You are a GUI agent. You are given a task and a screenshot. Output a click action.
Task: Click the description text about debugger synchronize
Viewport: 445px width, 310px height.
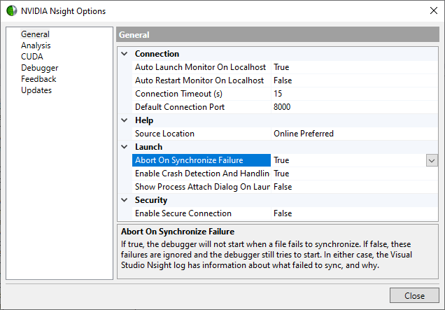coord(266,255)
